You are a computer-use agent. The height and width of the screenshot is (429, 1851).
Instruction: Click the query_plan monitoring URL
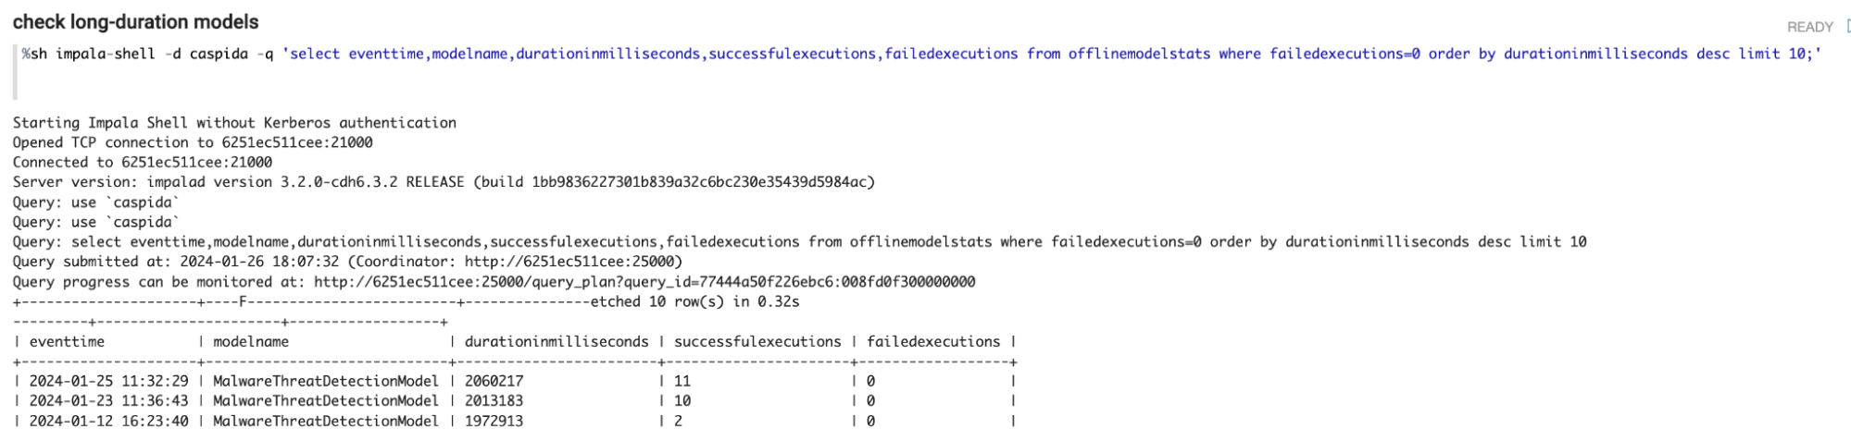coord(644,282)
